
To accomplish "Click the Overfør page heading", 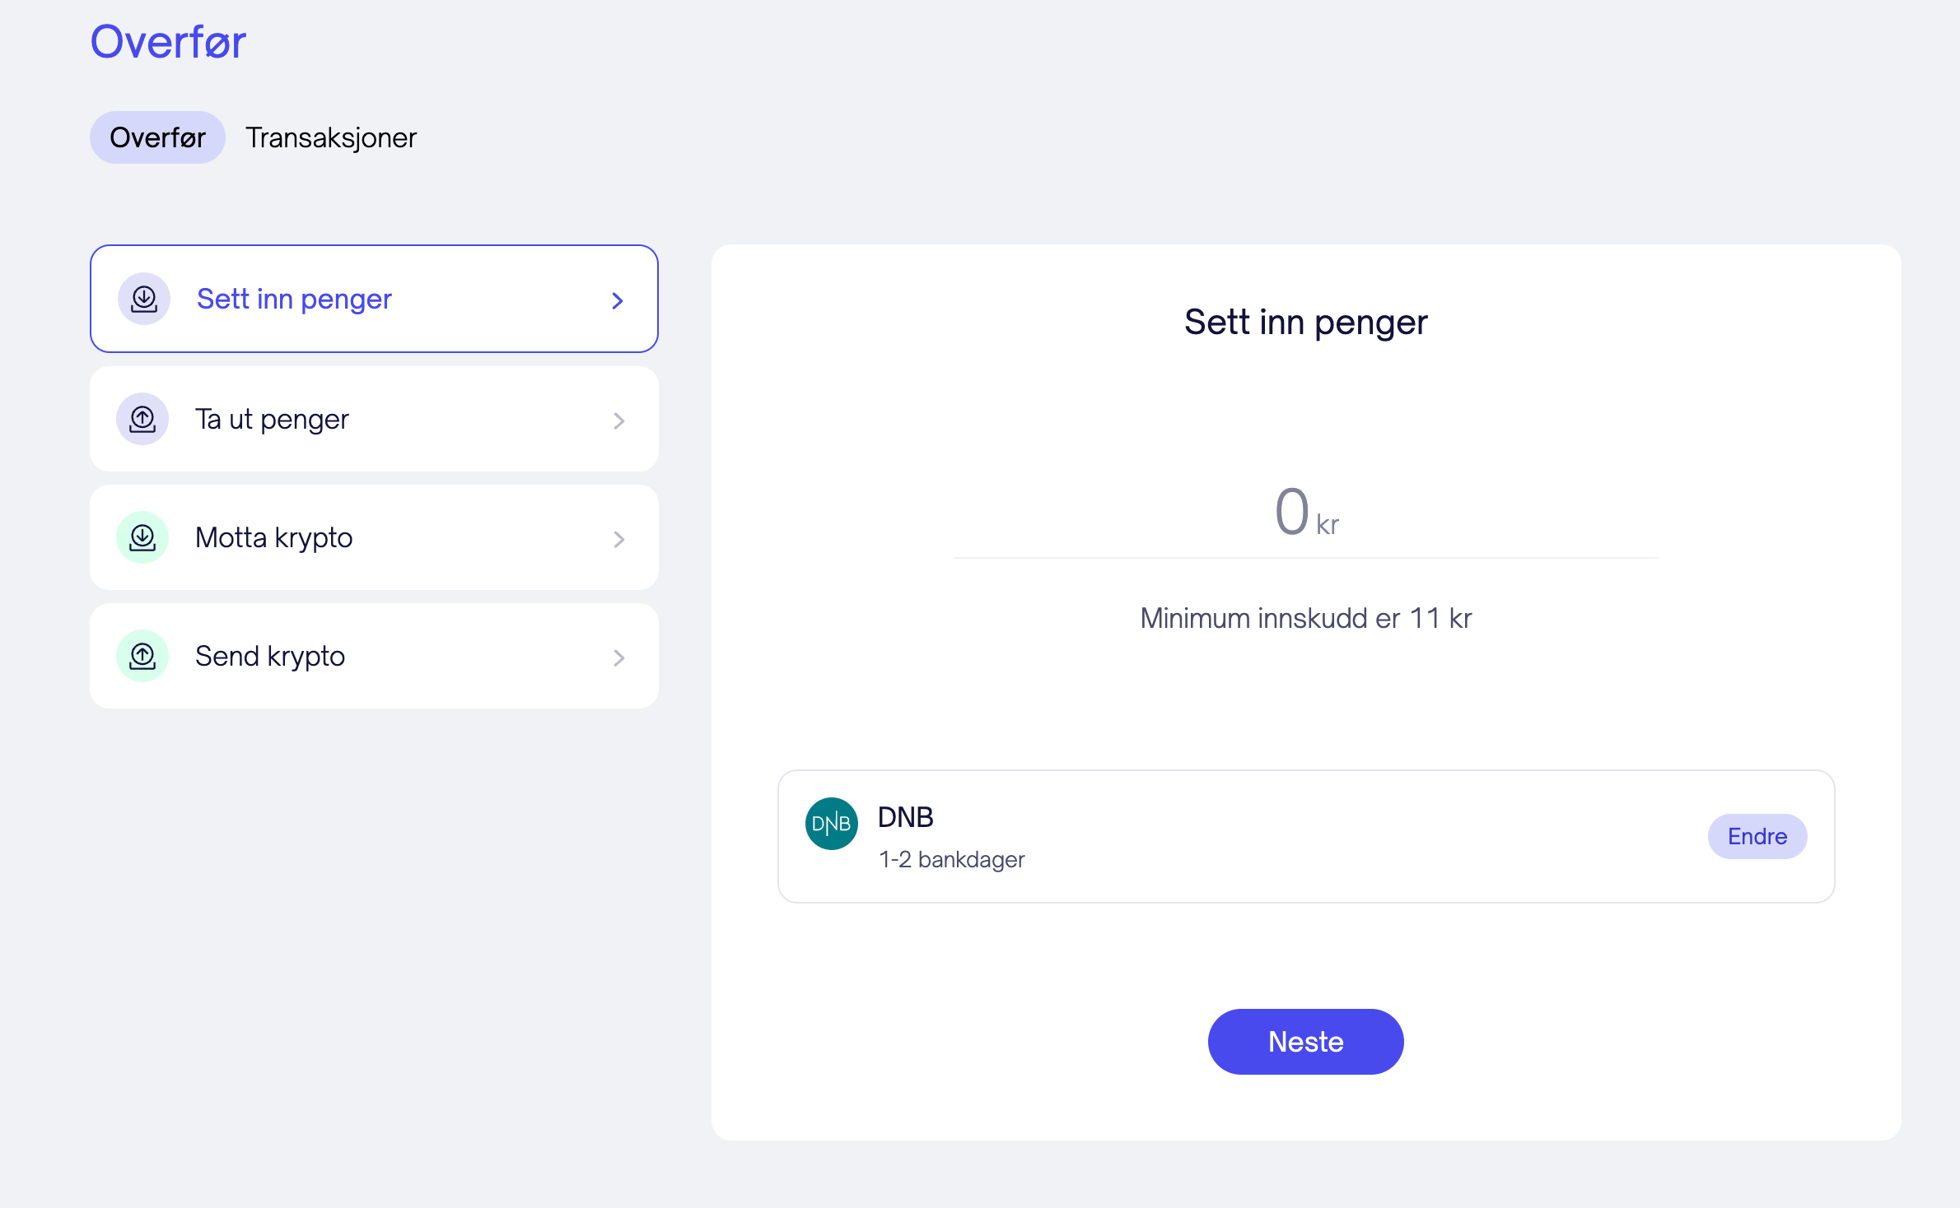I will point(168,41).
